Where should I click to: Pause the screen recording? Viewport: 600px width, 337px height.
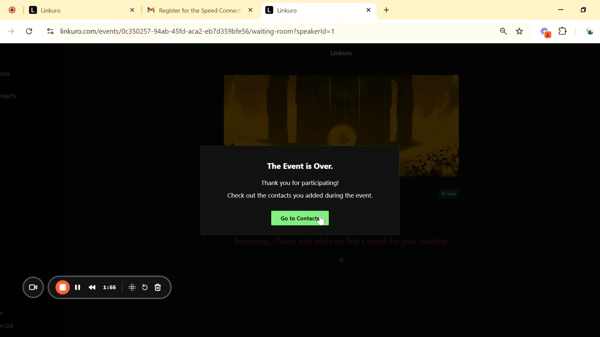77,287
